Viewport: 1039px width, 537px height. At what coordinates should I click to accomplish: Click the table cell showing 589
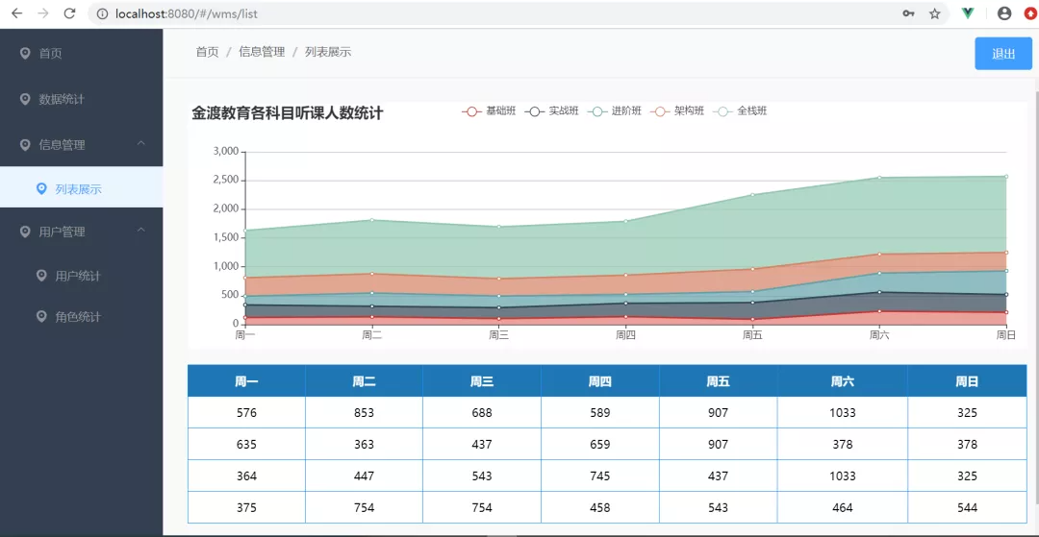(x=599, y=413)
